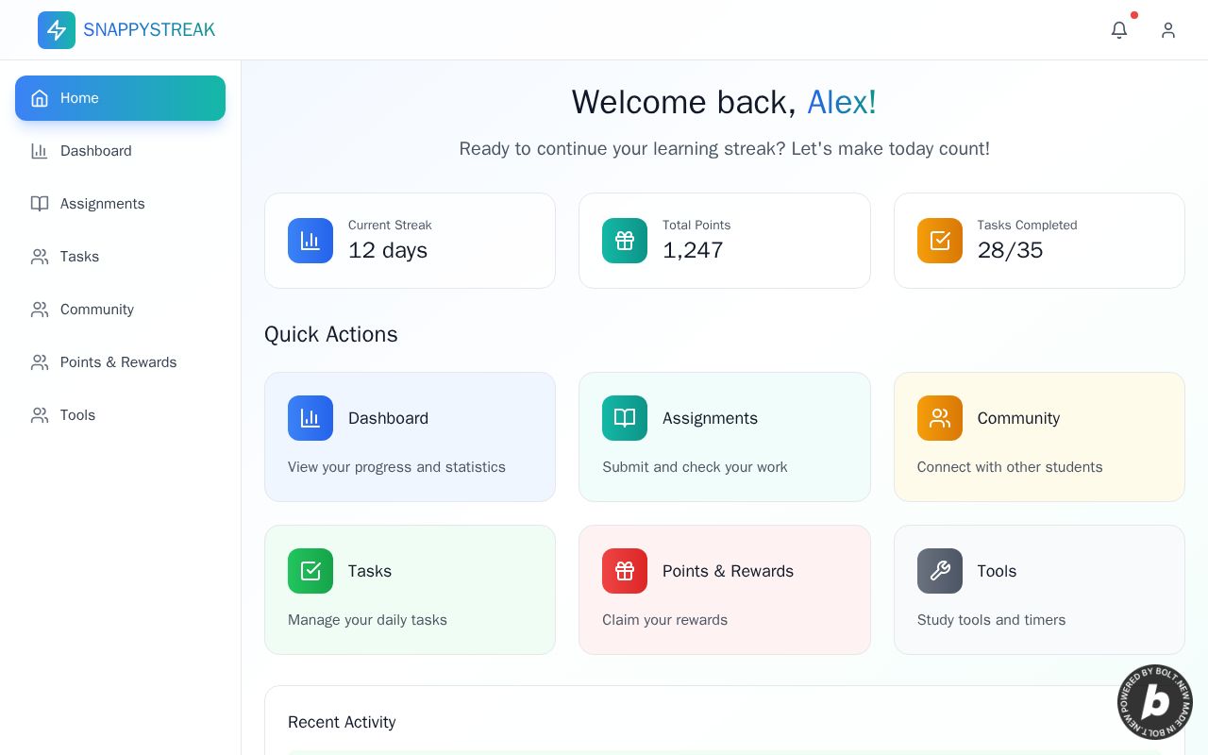Screen dimensions: 1208x755
Task: Click the Current Streak chart icon
Action: [x=310, y=241]
